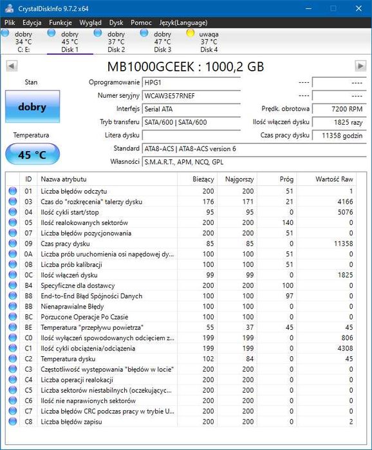The image size is (372, 450).
Task: Click status orb for attribute C8 write errors
Action: click(13, 422)
